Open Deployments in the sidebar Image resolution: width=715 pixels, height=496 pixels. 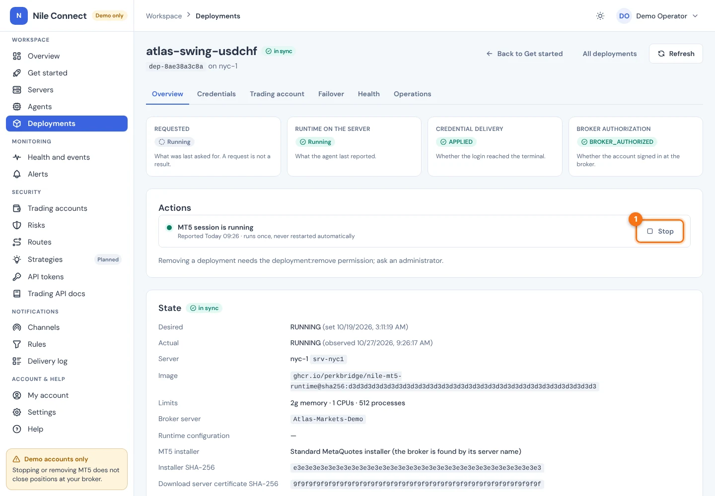67,124
